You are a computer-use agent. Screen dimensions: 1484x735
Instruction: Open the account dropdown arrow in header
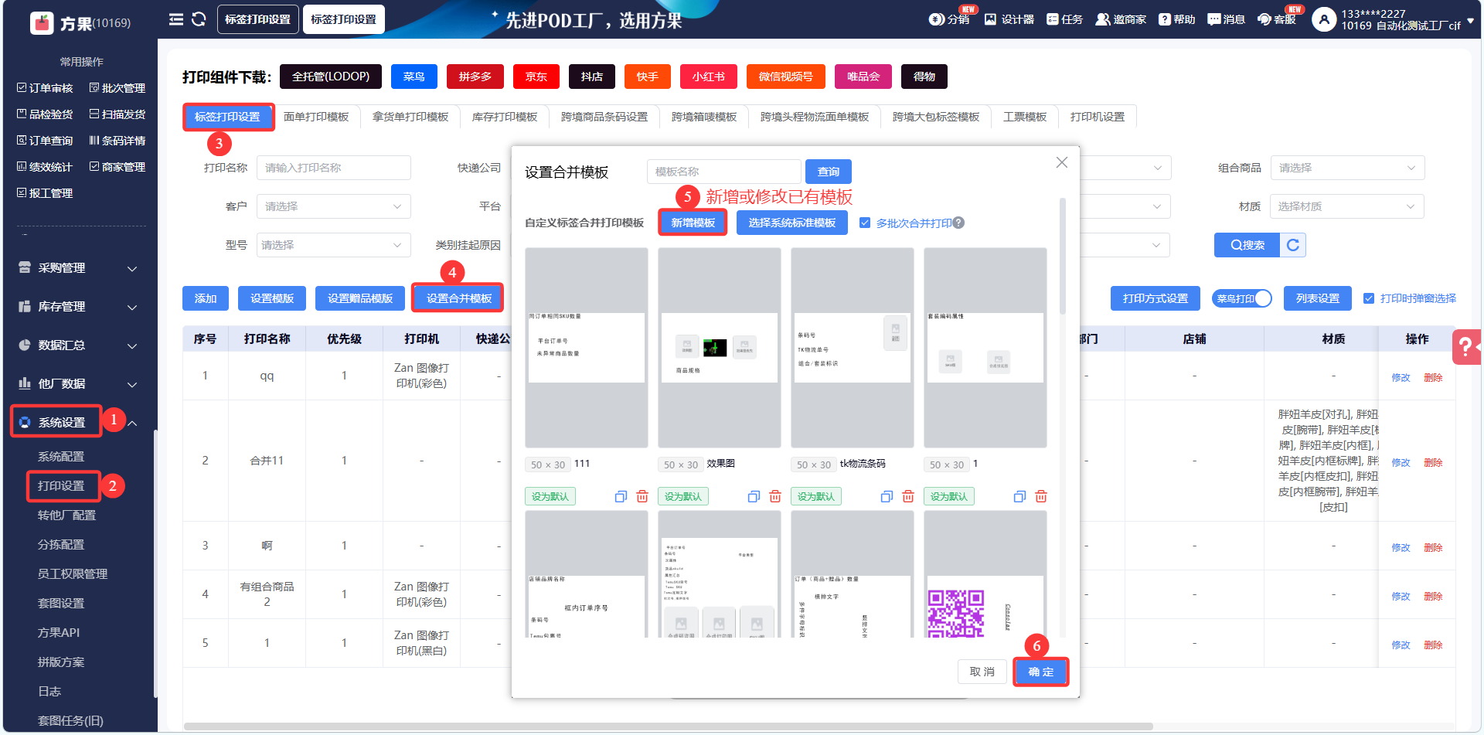pyautogui.click(x=1470, y=21)
